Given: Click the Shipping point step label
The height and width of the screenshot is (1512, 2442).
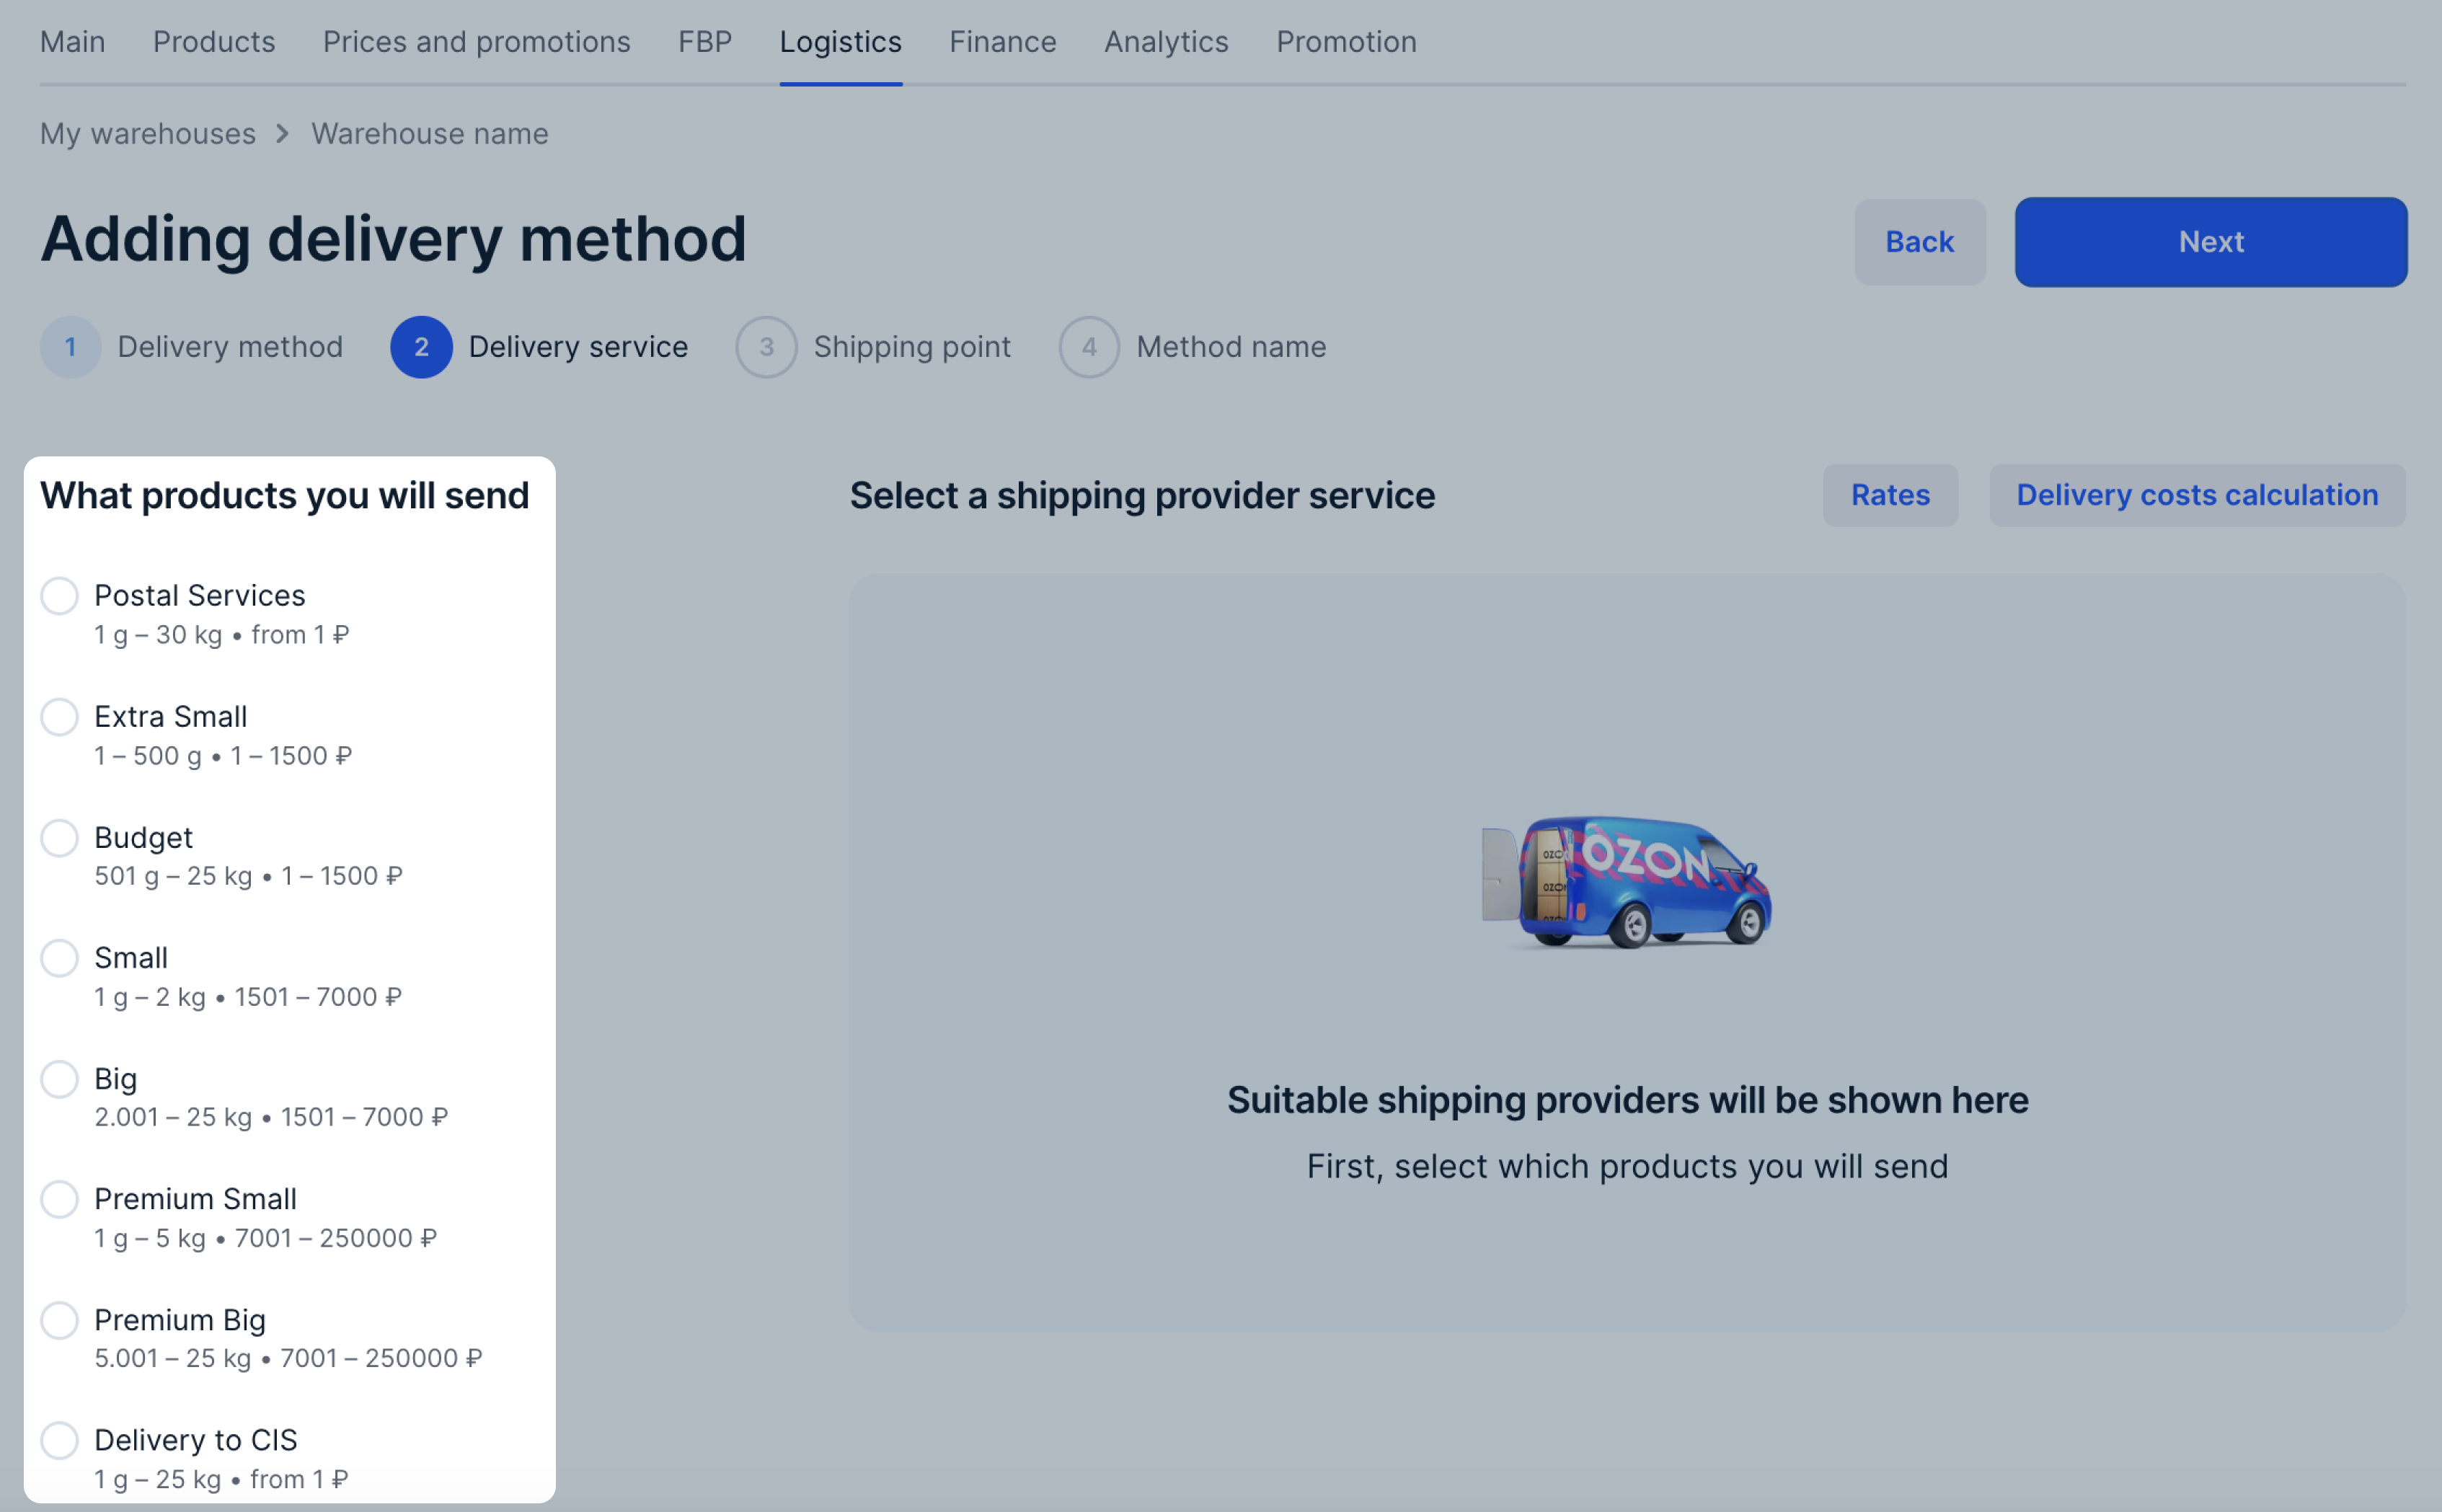Looking at the screenshot, I should tap(912, 347).
